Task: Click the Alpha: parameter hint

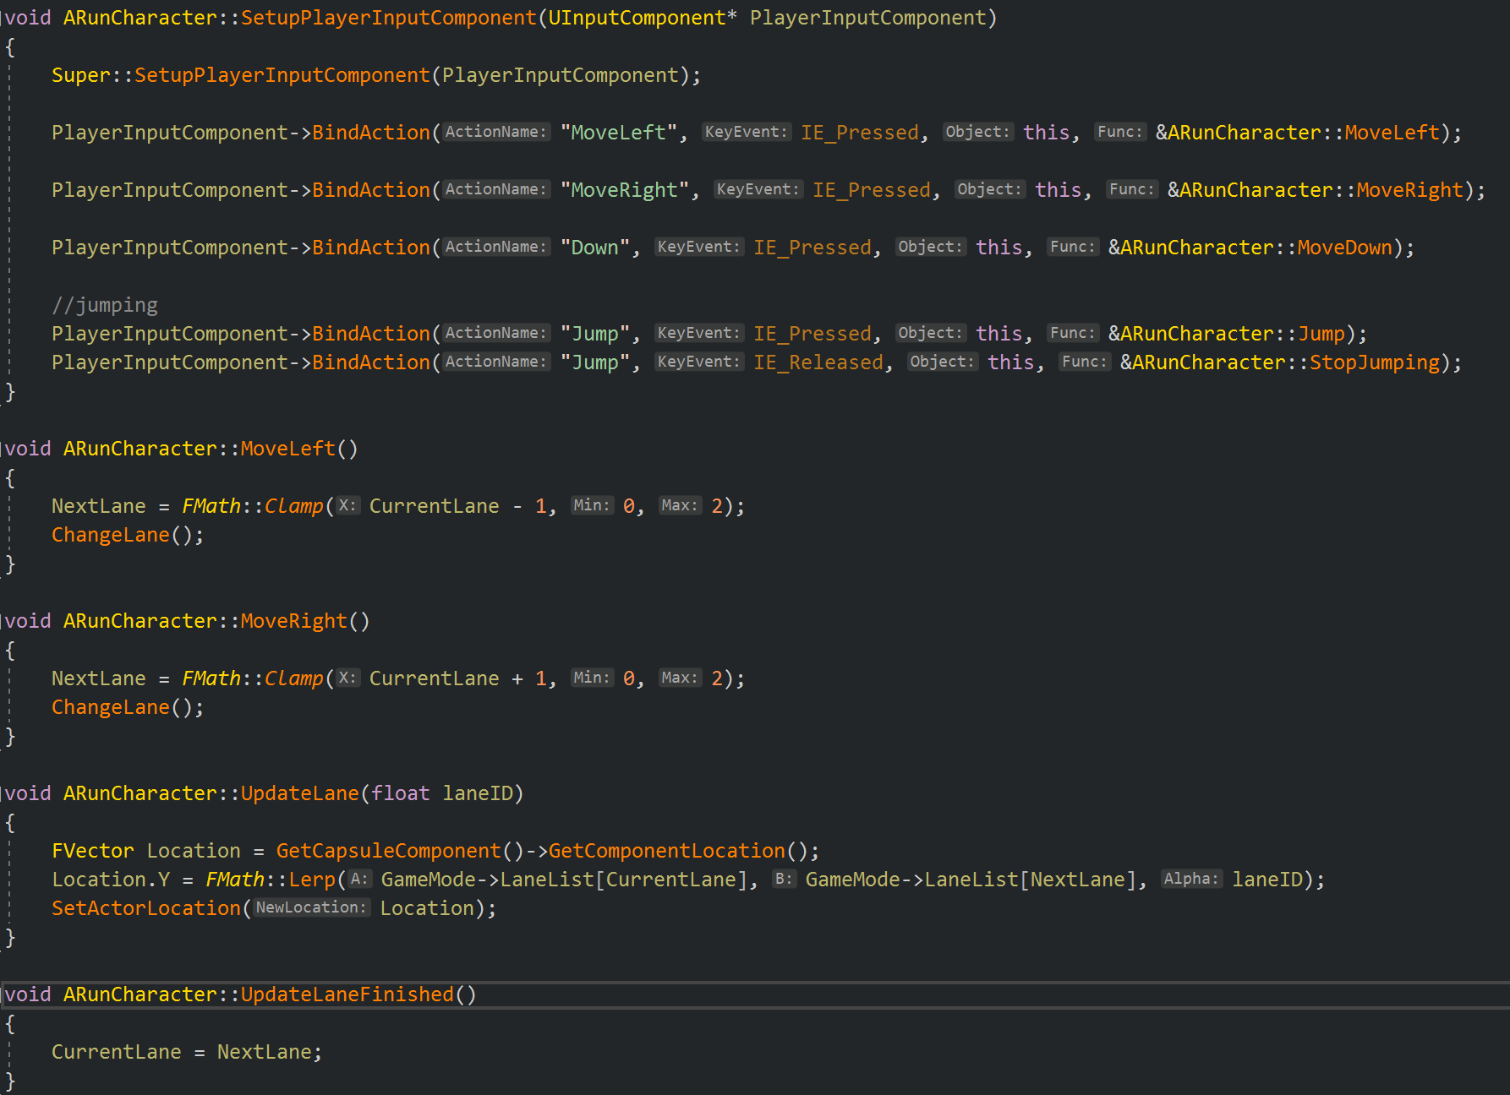Action: 1191,879
